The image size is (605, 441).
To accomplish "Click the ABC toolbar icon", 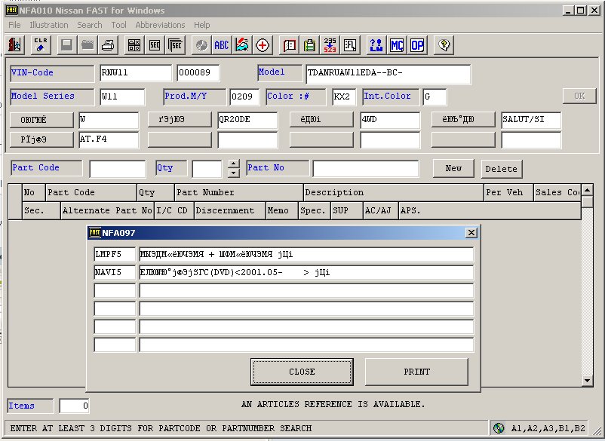I will pos(221,45).
